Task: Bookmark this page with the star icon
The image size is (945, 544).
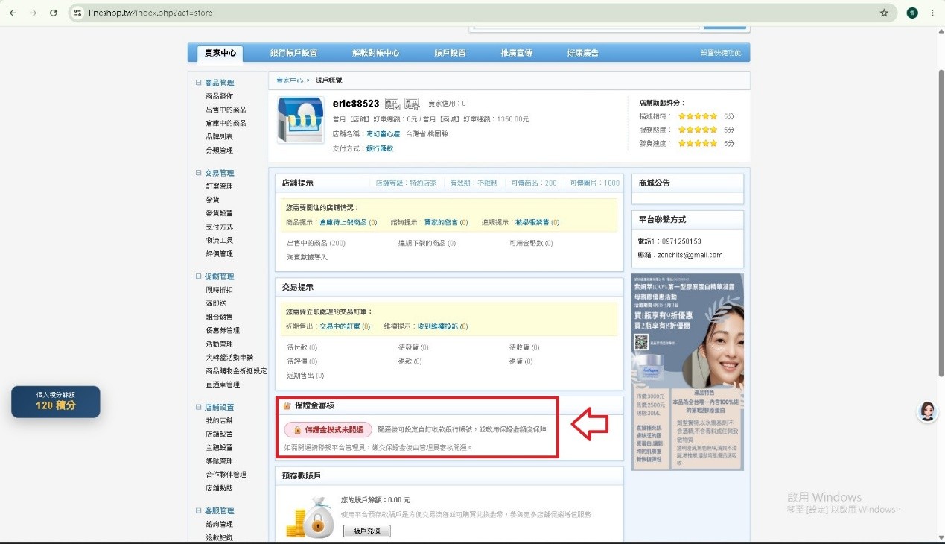Action: point(884,13)
